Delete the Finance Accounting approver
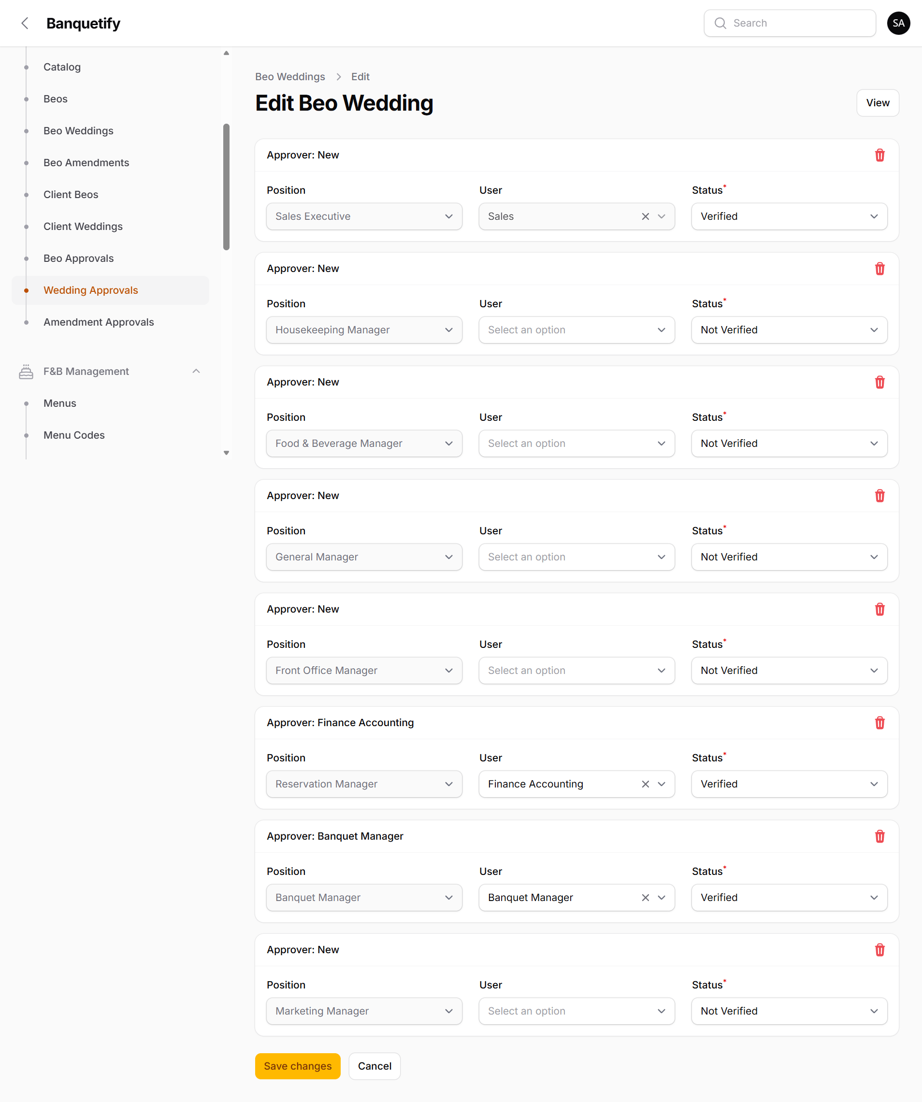This screenshot has height=1102, width=922. click(879, 723)
